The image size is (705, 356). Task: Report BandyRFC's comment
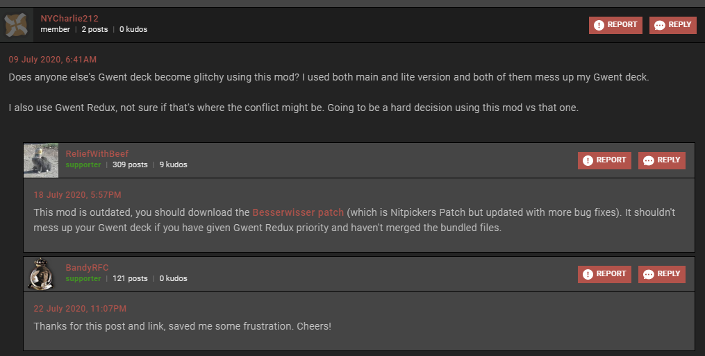(x=604, y=274)
